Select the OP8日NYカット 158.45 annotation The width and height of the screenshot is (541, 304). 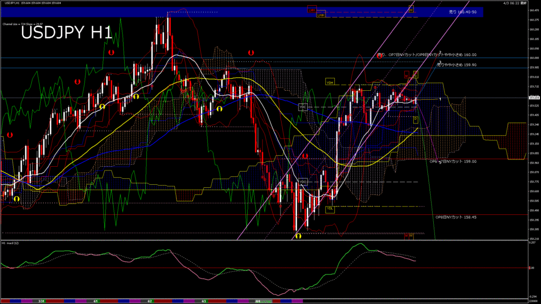tap(455, 217)
